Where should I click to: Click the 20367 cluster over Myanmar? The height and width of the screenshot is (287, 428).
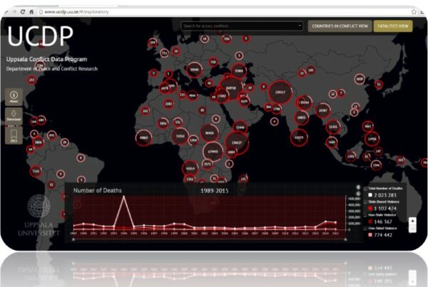tap(323, 110)
